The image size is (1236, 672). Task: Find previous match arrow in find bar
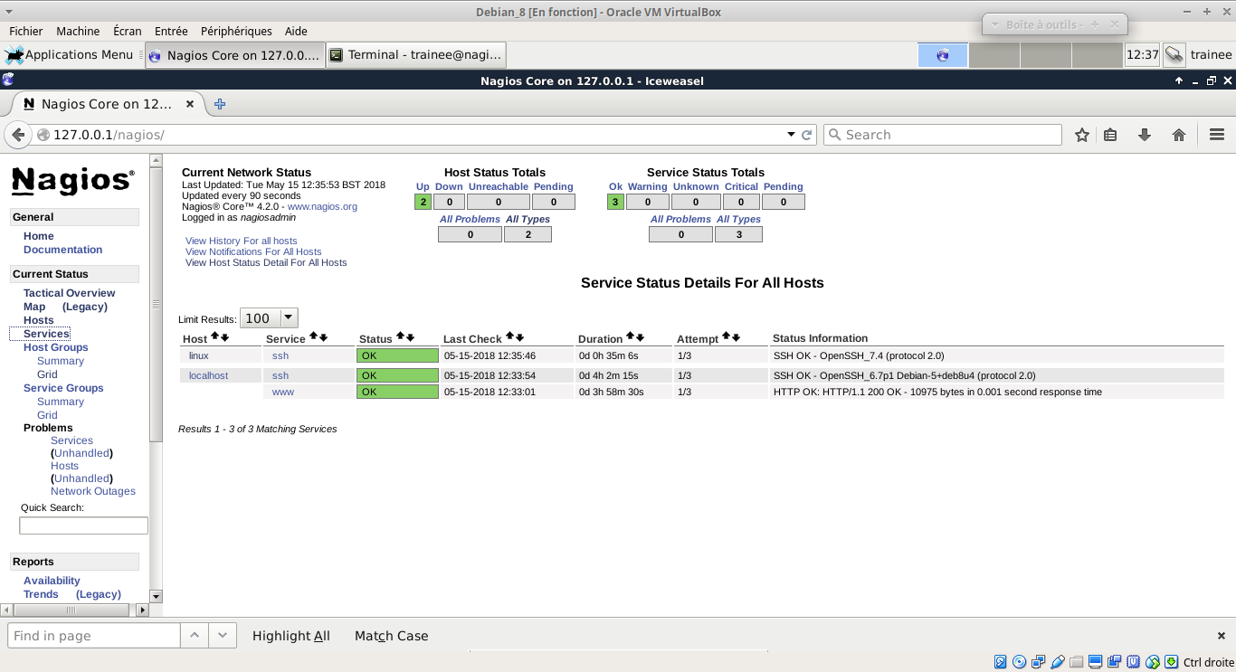[x=195, y=636]
